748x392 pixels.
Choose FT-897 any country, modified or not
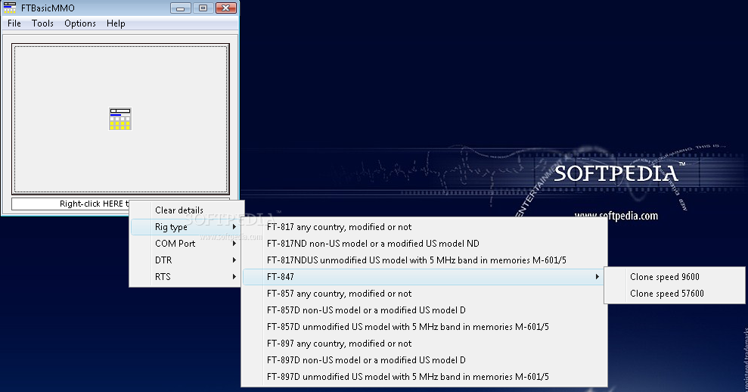424,344
